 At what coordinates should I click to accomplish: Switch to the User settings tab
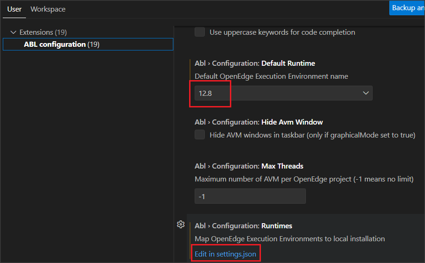14,9
